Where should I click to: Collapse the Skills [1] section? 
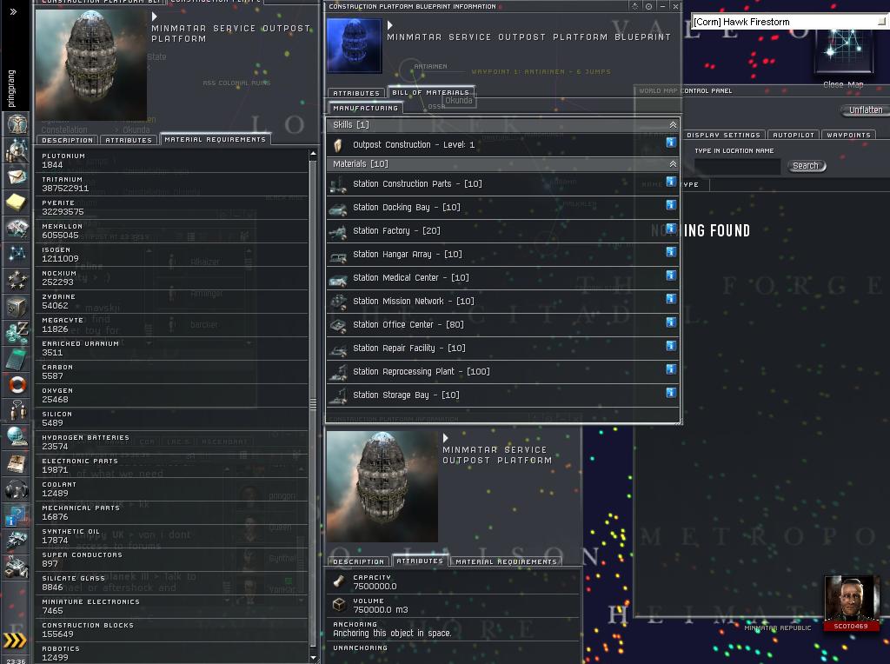click(673, 125)
